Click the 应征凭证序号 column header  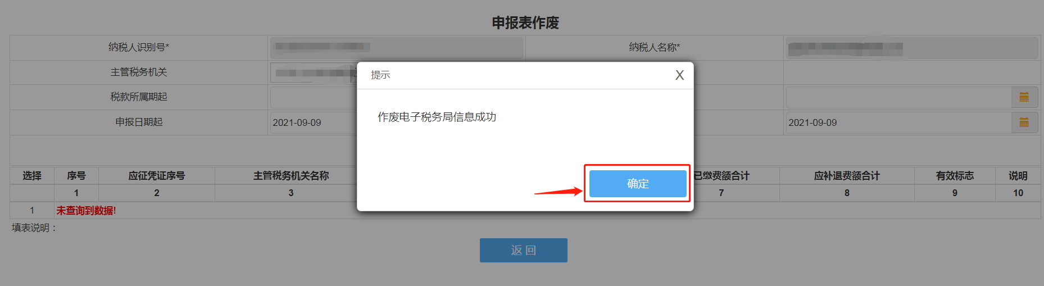(157, 176)
